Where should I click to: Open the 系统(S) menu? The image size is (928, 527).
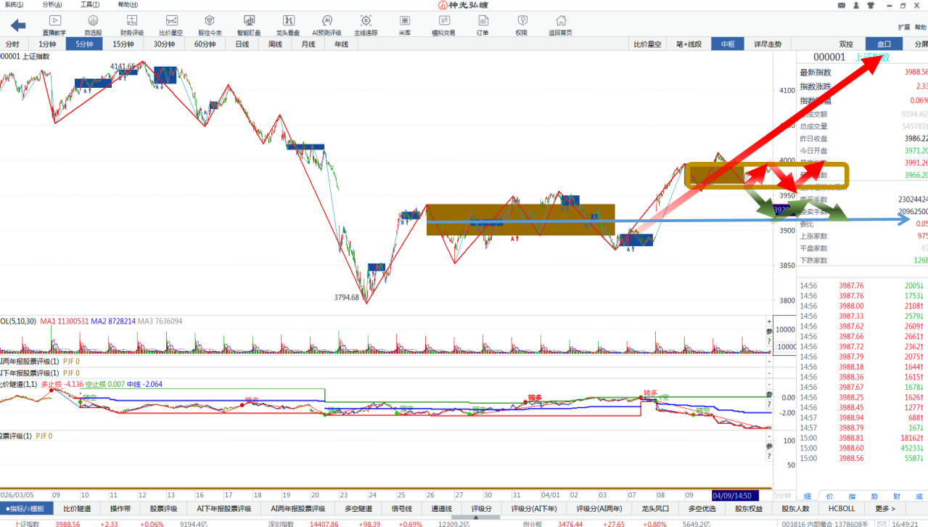pyautogui.click(x=14, y=4)
